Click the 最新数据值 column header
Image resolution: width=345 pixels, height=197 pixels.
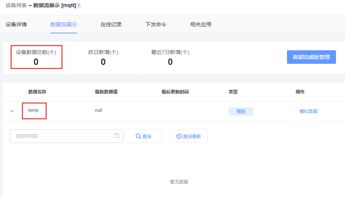coord(106,92)
